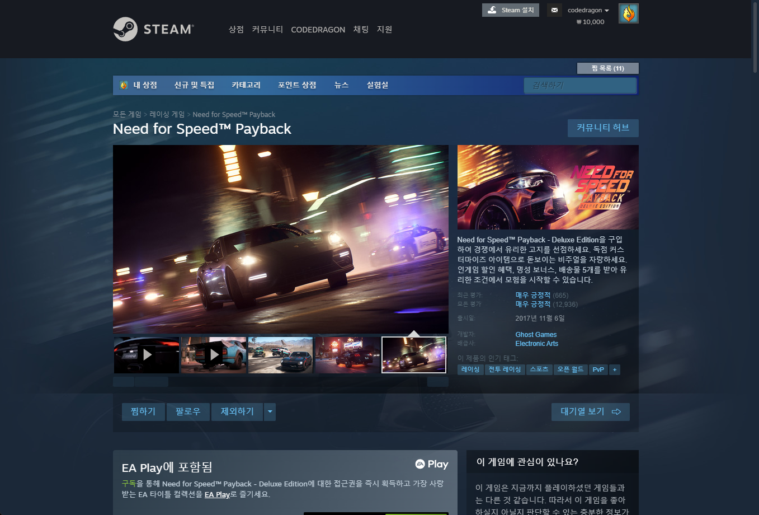Viewport: 759px width, 515px height.
Task: Play the first video thumbnail
Action: [147, 355]
